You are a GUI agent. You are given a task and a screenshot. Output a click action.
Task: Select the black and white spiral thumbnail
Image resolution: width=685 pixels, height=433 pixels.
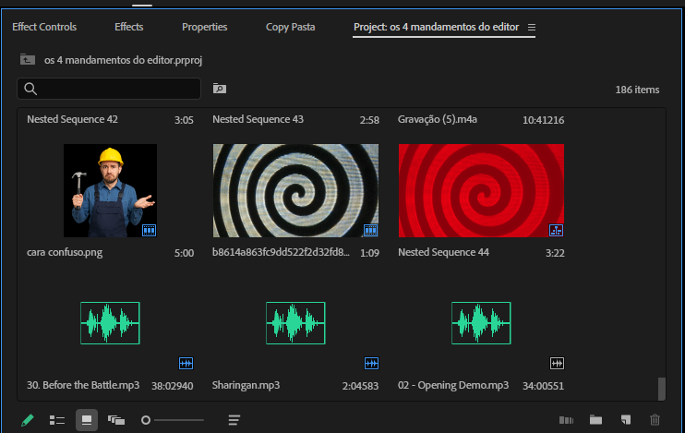pyautogui.click(x=295, y=190)
